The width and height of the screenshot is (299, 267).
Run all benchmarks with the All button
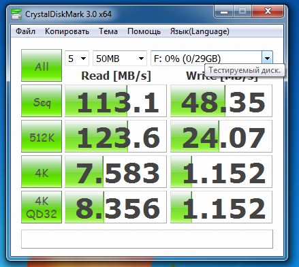(42, 65)
